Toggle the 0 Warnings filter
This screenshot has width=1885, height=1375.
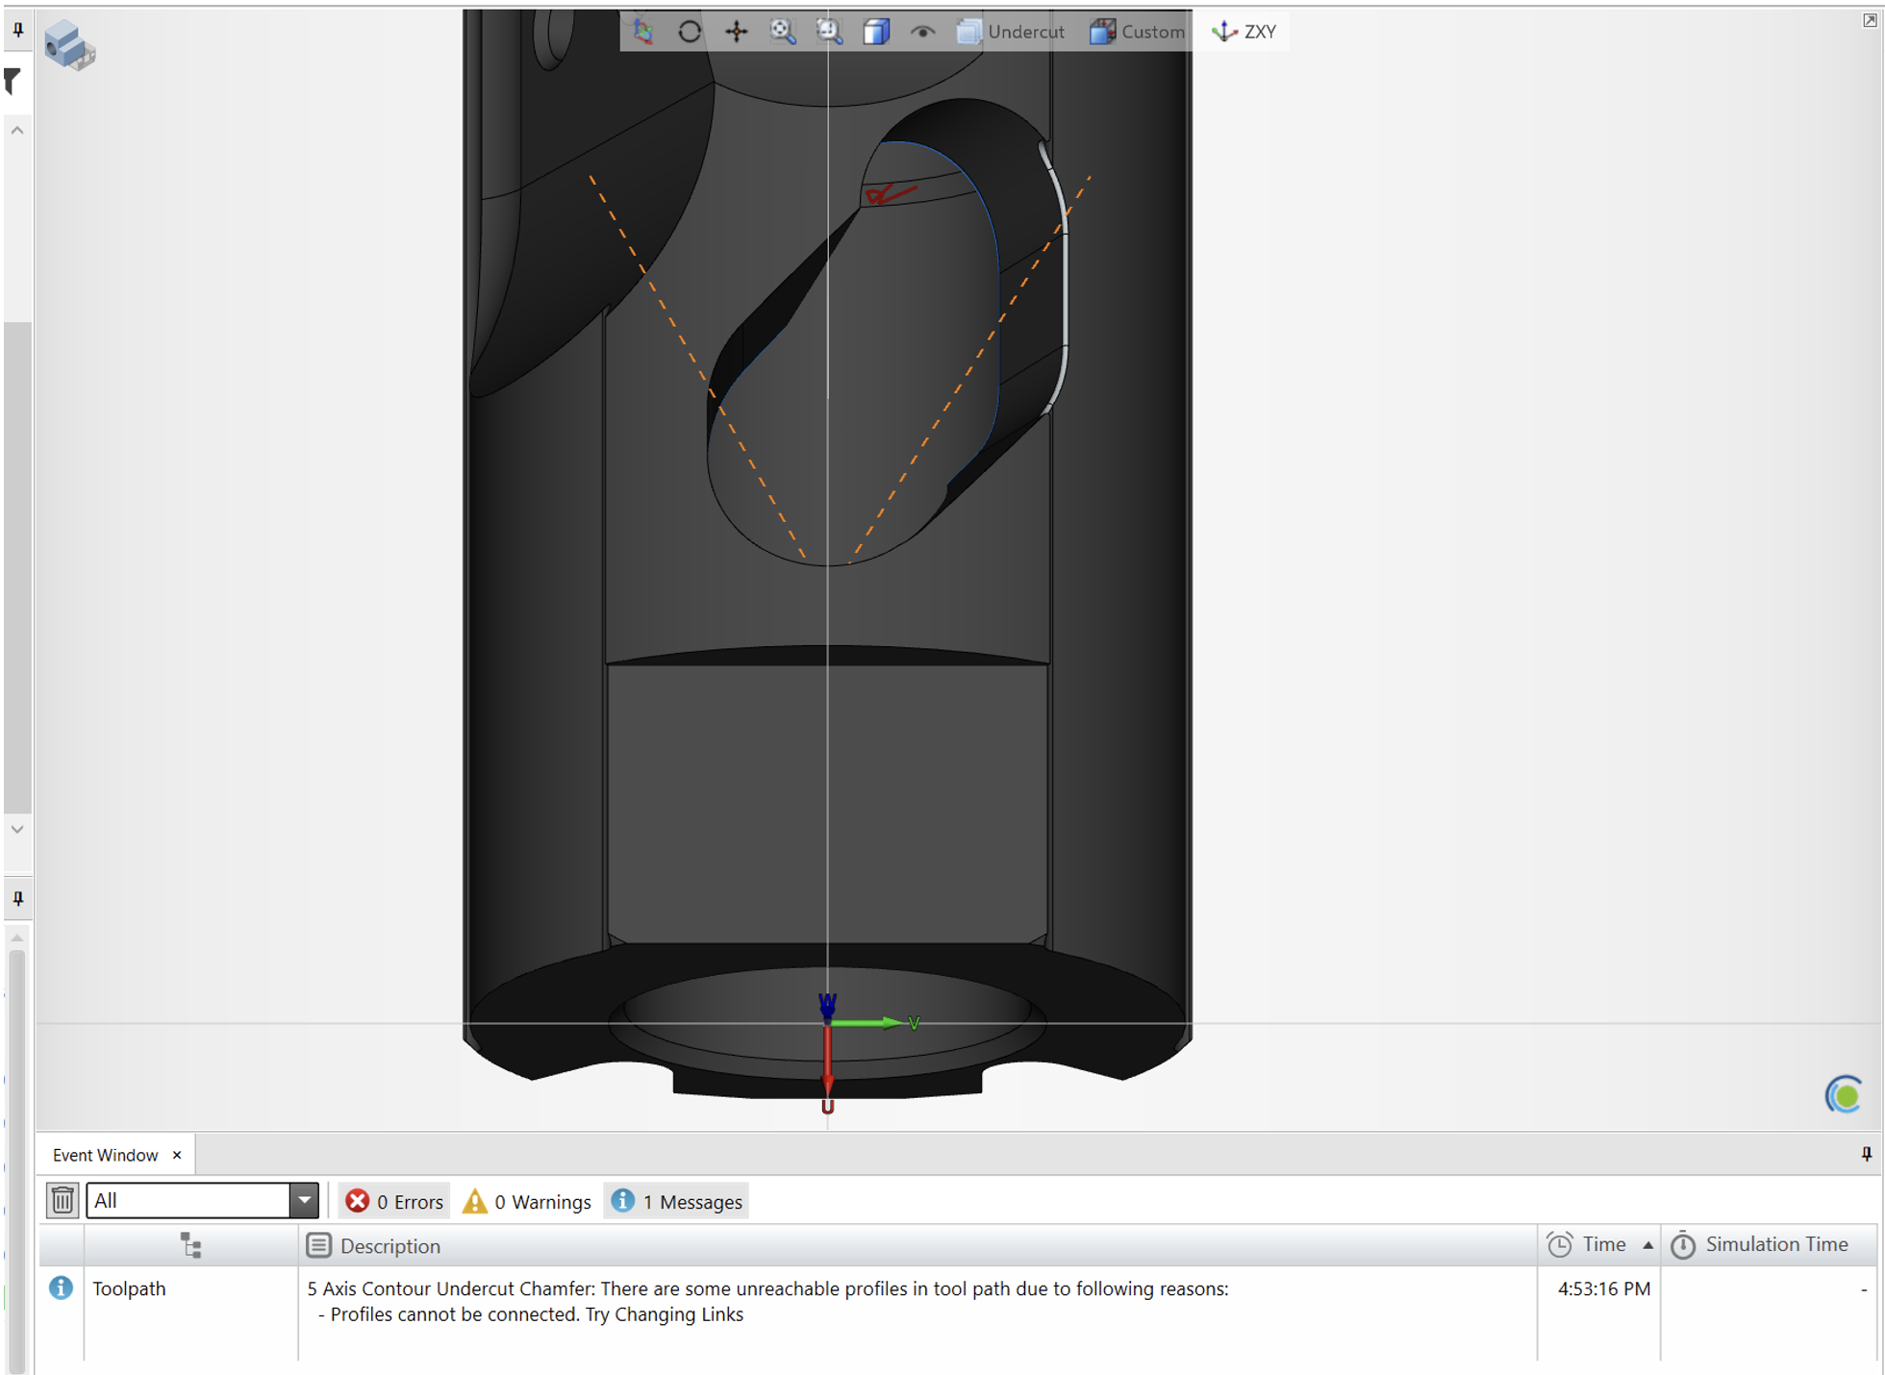tap(526, 1201)
